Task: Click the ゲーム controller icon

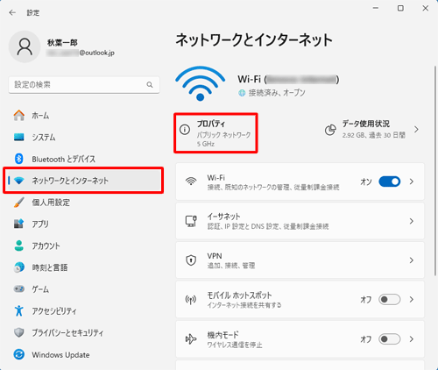Action: [19, 289]
